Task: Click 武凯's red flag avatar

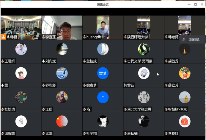Action: click(x=62, y=121)
